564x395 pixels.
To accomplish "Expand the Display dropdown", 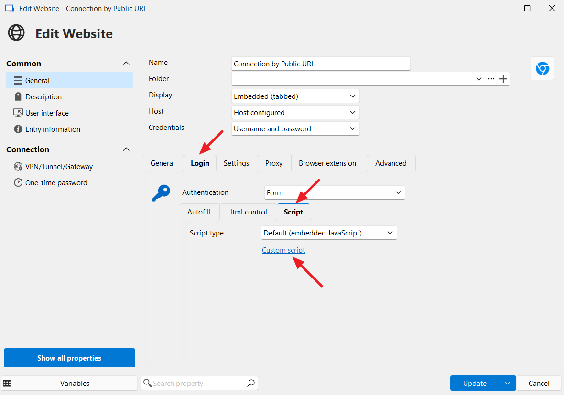I will coord(295,96).
